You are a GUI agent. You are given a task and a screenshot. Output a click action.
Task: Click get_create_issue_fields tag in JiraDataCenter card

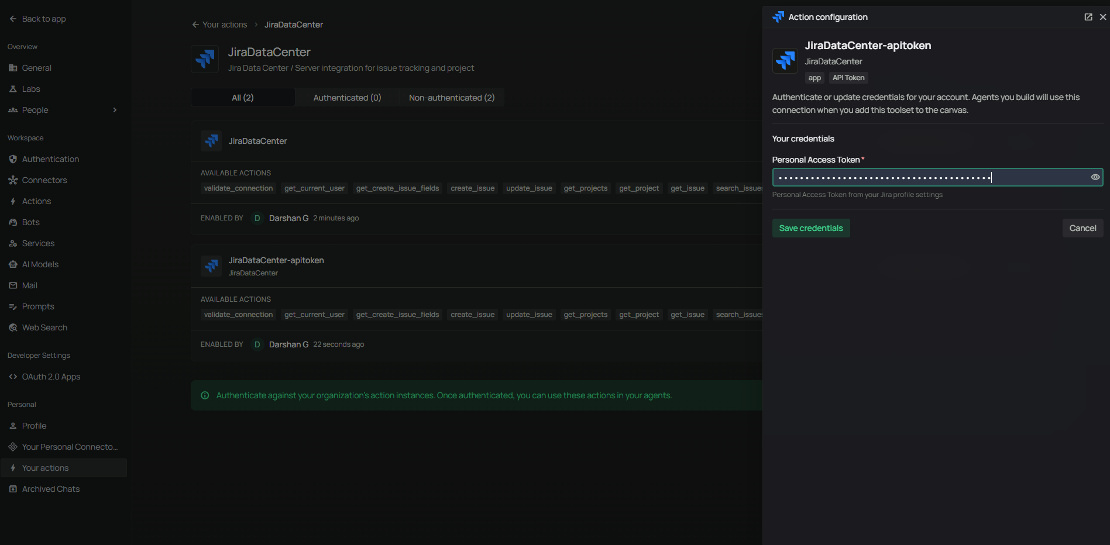click(397, 188)
